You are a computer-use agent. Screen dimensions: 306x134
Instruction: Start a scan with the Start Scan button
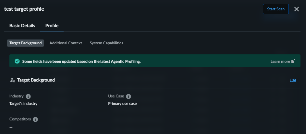(275, 9)
